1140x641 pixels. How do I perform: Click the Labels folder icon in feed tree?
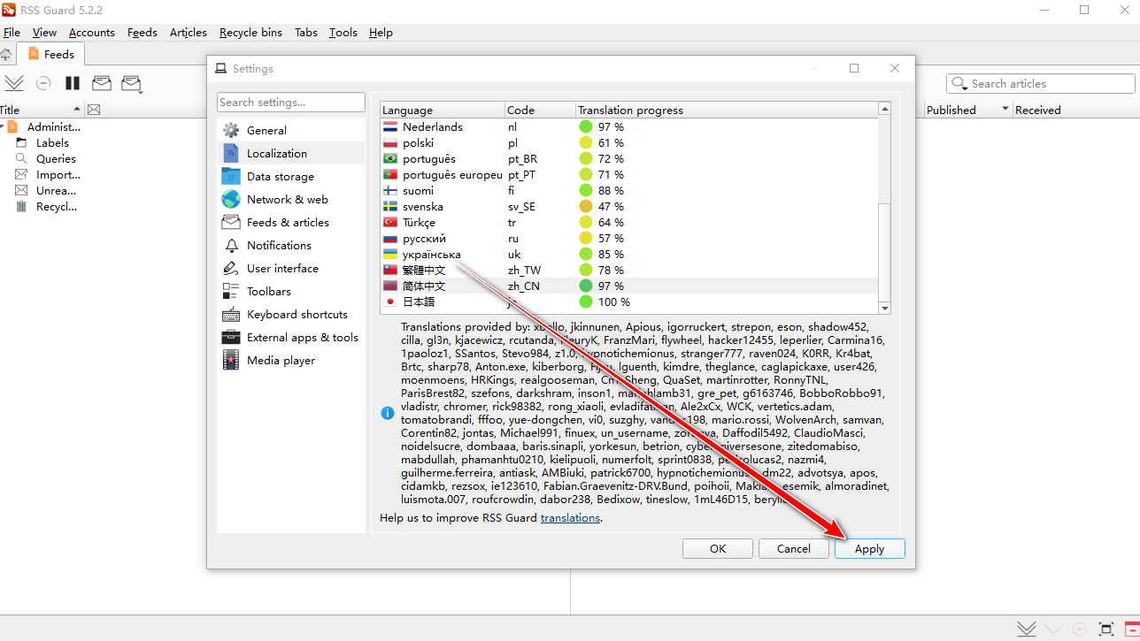pos(21,142)
